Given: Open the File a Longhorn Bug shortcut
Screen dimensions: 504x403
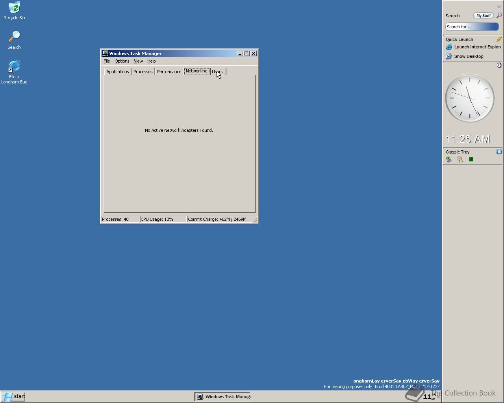Looking at the screenshot, I should tap(14, 72).
